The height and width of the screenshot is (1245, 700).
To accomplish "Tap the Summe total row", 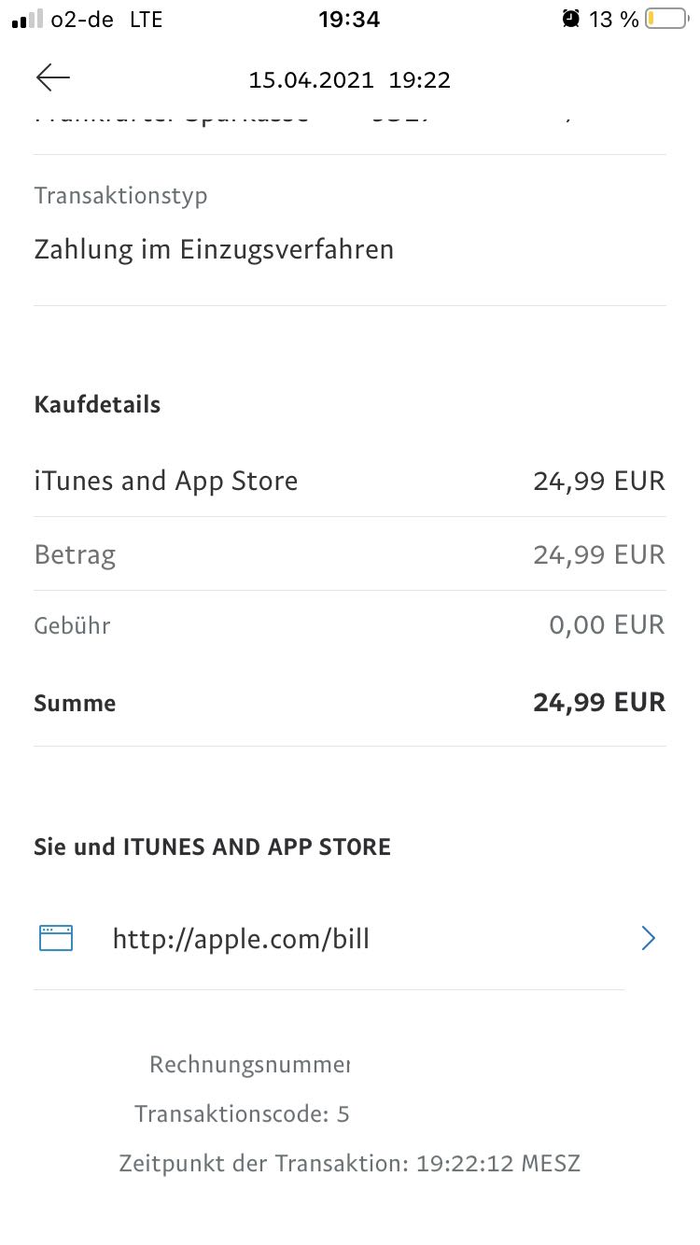I will [x=349, y=703].
